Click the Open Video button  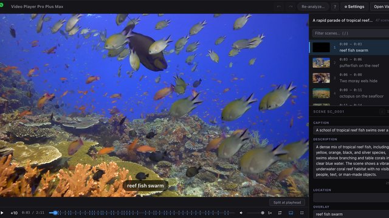pos(380,7)
